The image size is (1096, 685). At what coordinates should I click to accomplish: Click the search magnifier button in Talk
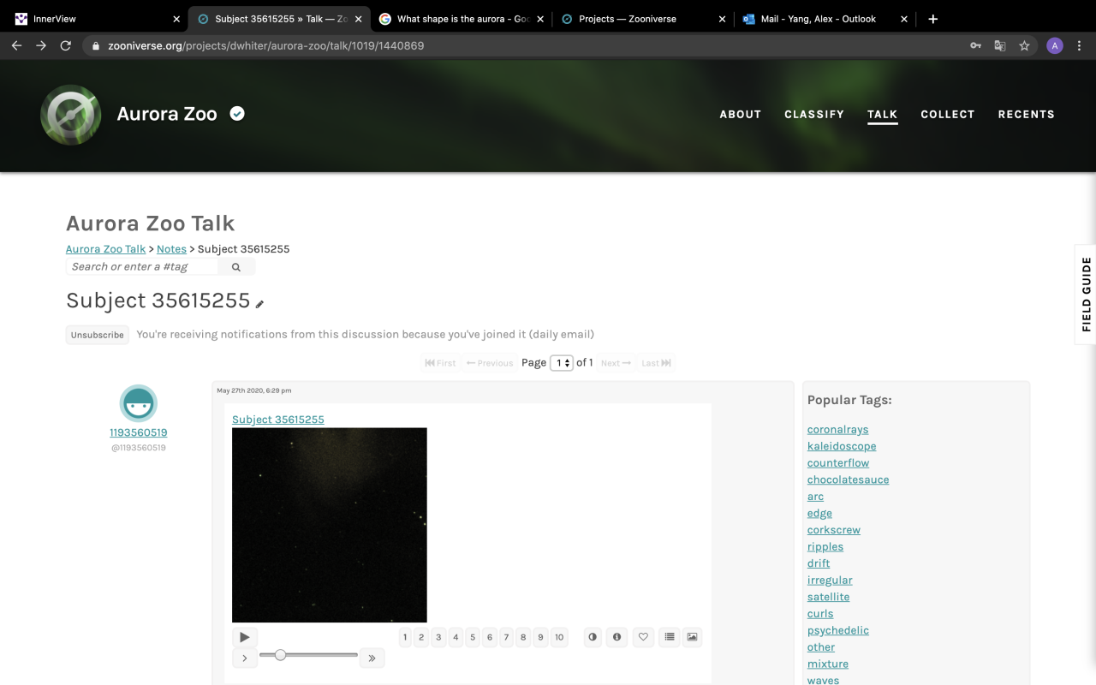point(236,267)
